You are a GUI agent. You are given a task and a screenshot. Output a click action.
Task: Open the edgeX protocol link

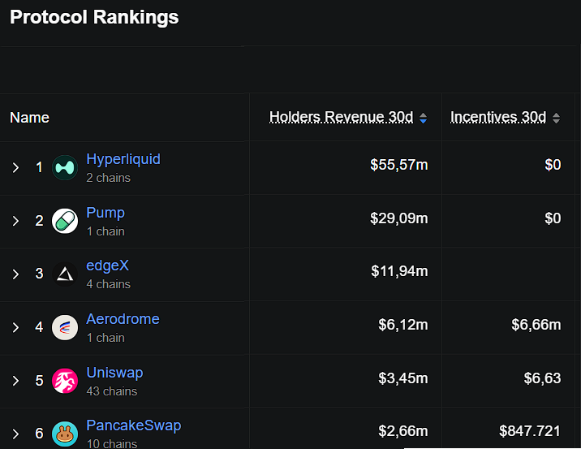point(107,266)
